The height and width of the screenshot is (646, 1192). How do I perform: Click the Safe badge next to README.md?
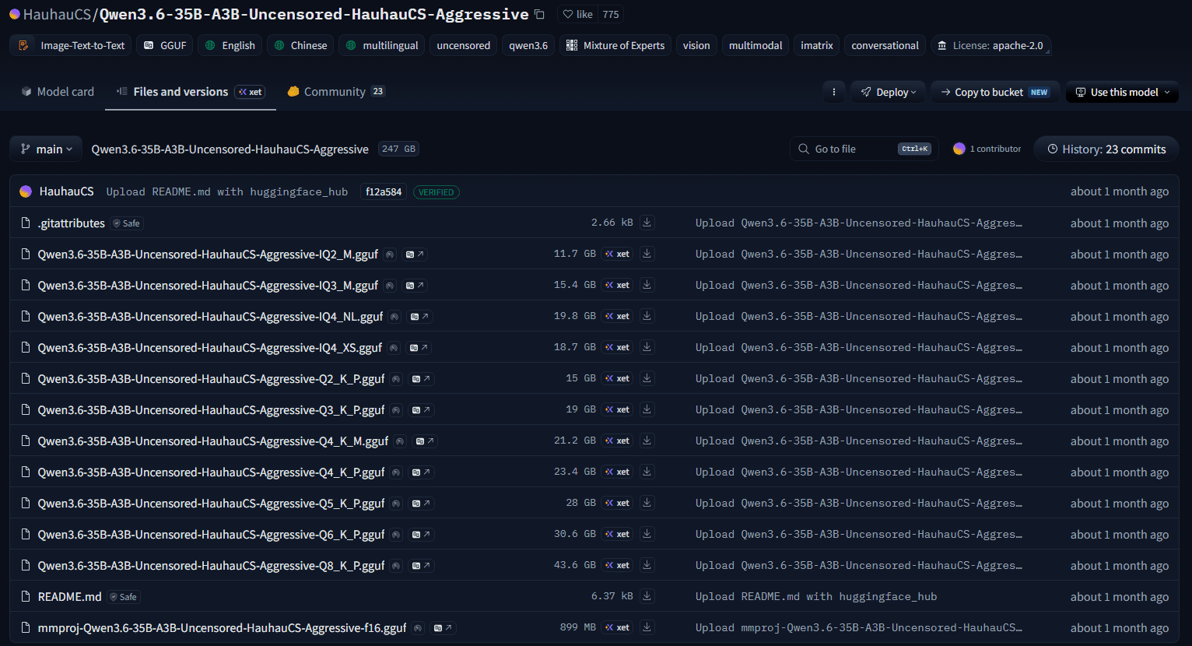click(x=124, y=597)
